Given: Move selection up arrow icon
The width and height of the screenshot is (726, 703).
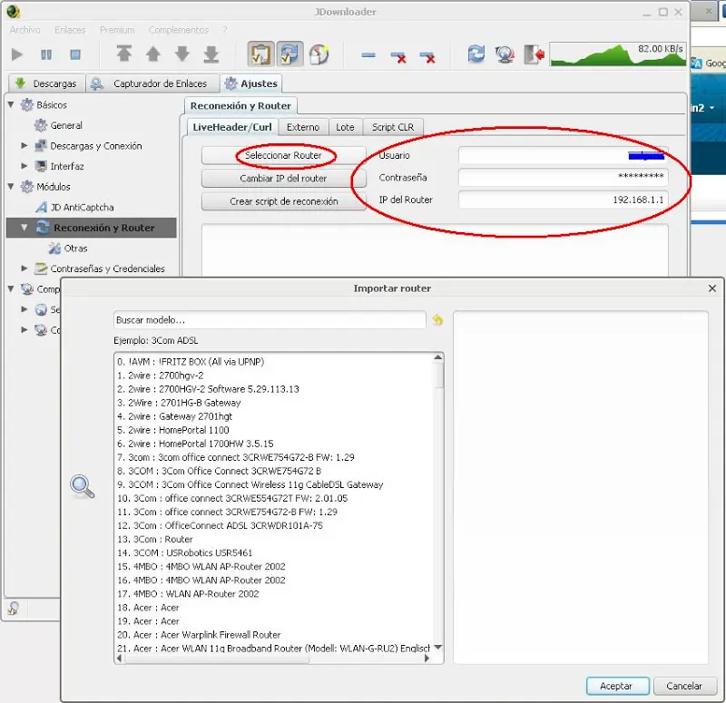Looking at the screenshot, I should (152, 54).
